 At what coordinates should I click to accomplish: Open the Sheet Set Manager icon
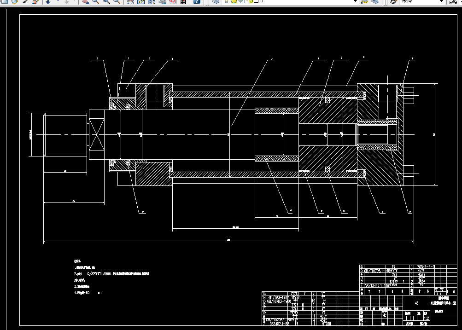pos(162,1)
